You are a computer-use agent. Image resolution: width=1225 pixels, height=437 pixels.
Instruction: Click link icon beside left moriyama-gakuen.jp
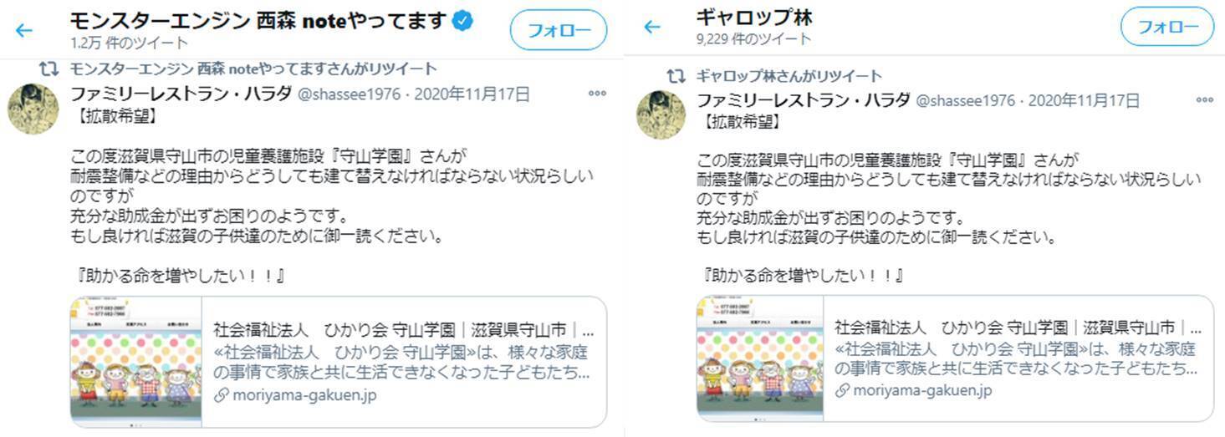pyautogui.click(x=221, y=396)
